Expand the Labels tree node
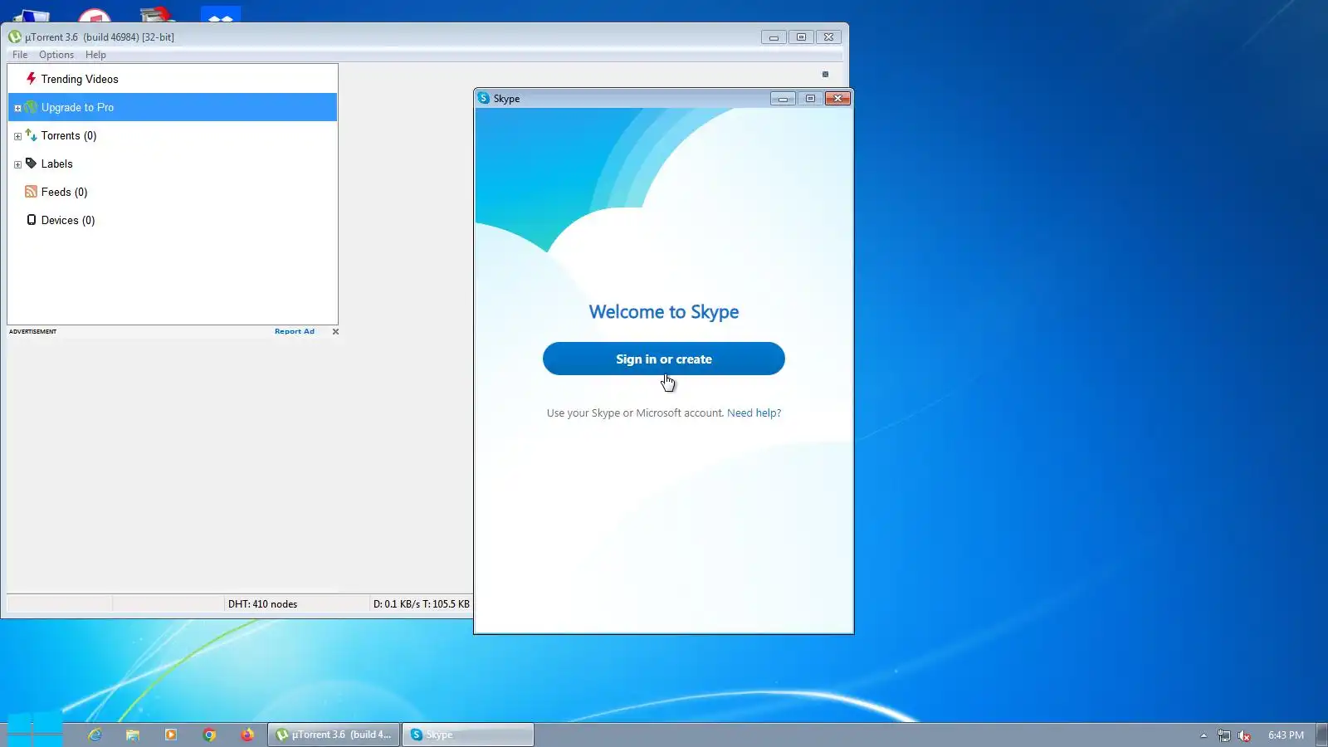Viewport: 1328px width, 747px height. point(17,164)
